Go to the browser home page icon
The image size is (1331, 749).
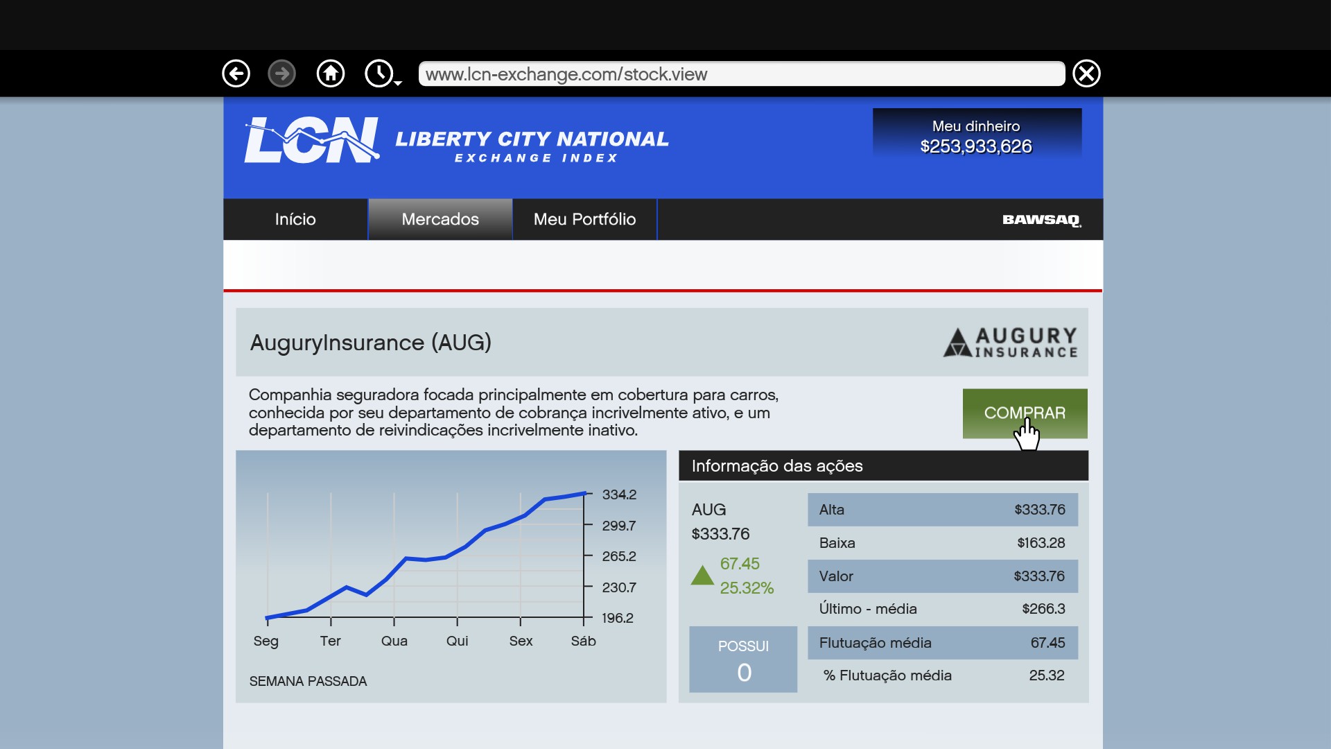pos(331,74)
